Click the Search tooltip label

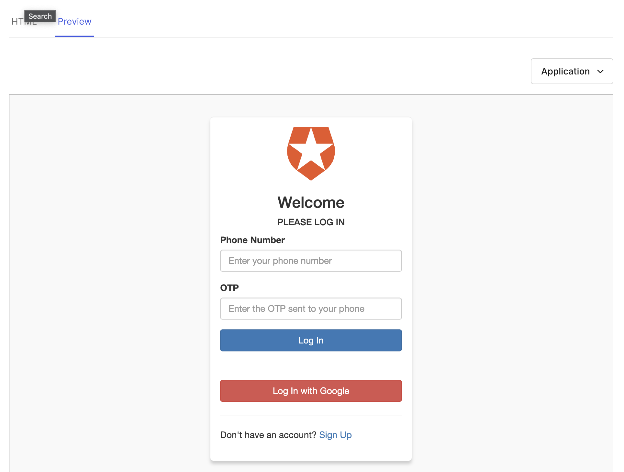[40, 16]
